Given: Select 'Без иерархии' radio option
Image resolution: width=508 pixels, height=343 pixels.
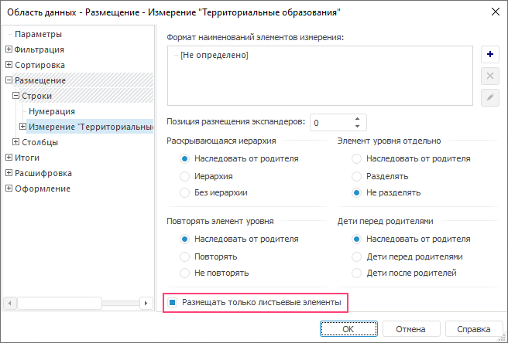Looking at the screenshot, I should pos(185,192).
